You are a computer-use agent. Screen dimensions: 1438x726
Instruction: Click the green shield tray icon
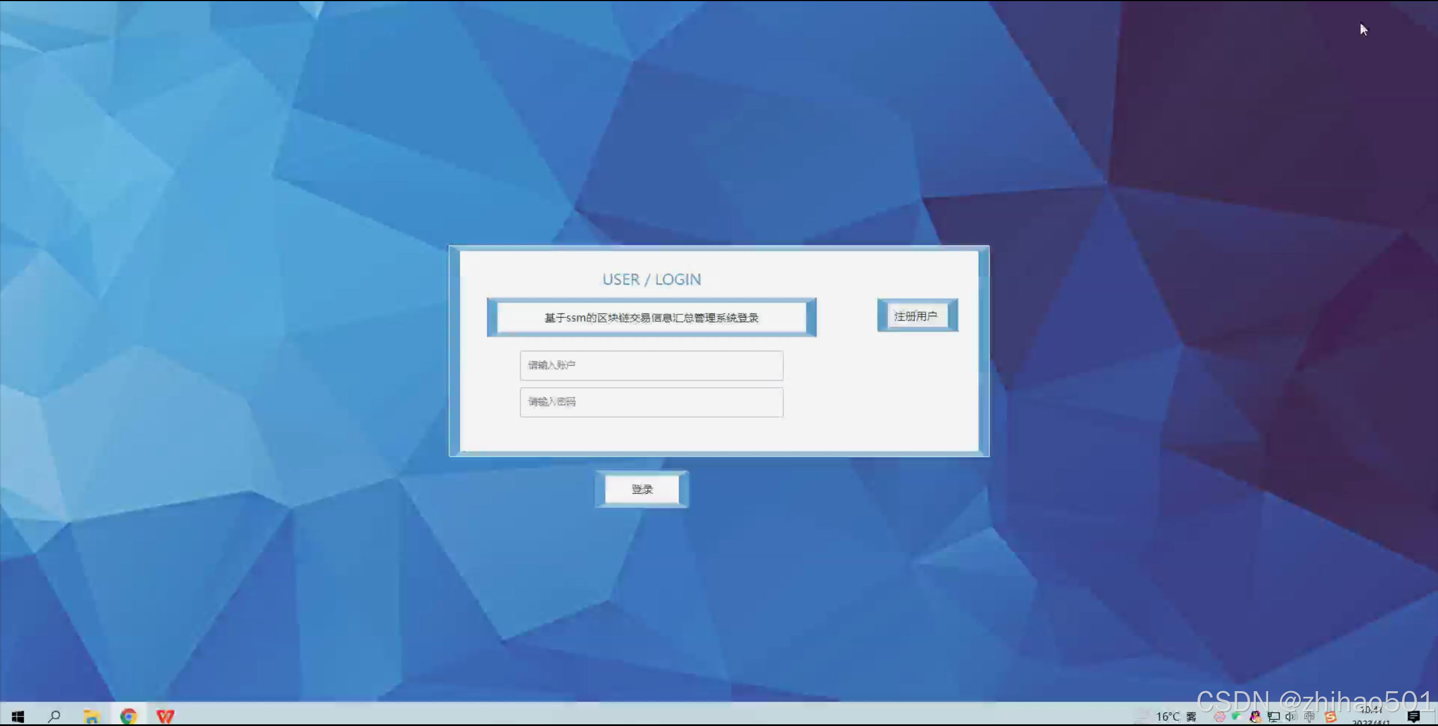coord(1236,716)
